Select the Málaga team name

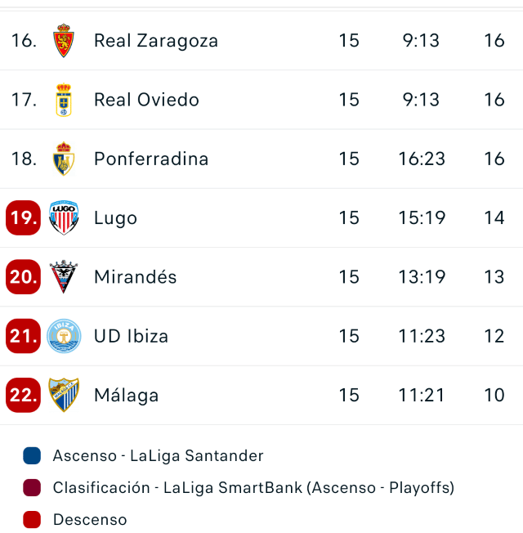pos(126,396)
